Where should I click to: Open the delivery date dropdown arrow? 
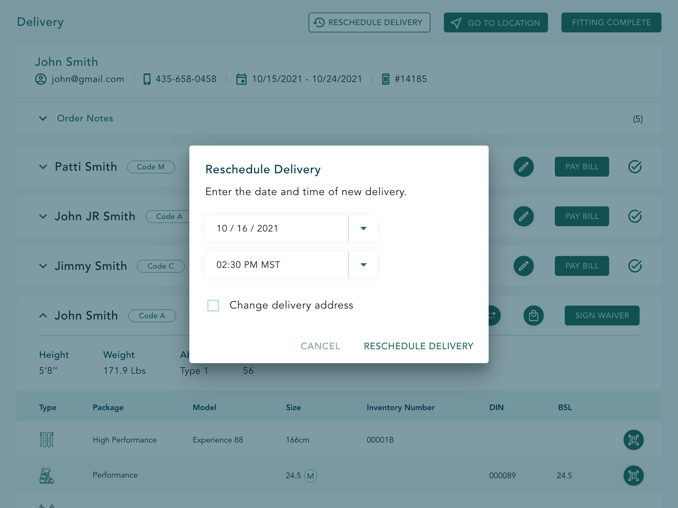[363, 228]
